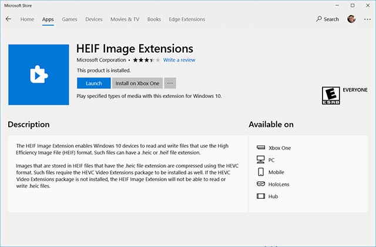Open more options beside Install on Xbox One

[x=170, y=83]
